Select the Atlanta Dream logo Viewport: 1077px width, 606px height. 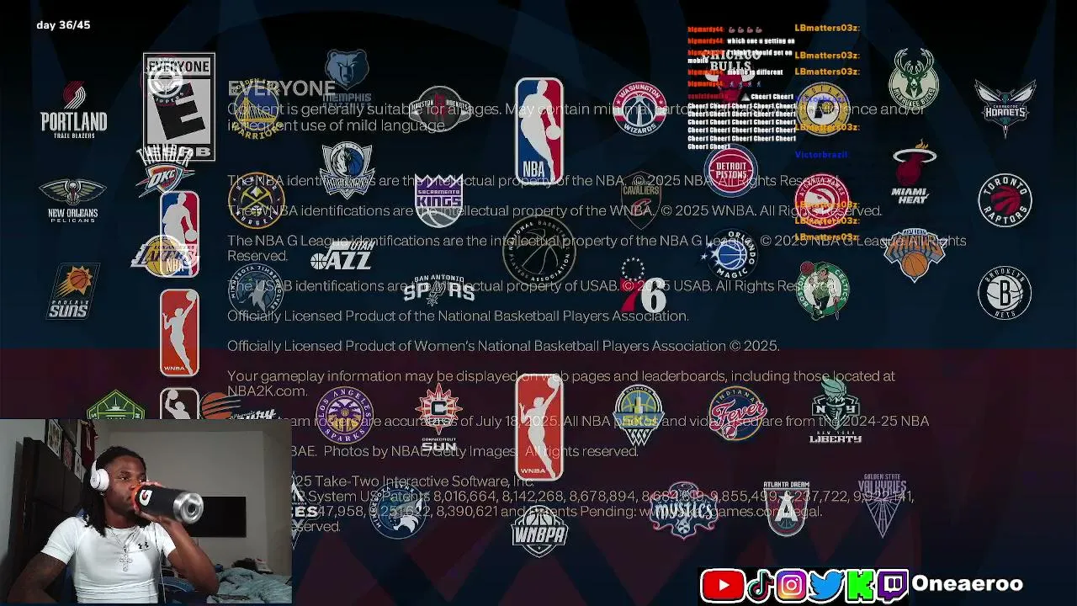click(x=786, y=508)
